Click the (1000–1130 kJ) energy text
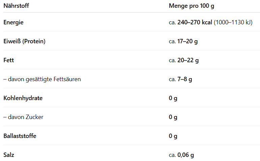The height and width of the screenshot is (161, 260). pyautogui.click(x=233, y=22)
